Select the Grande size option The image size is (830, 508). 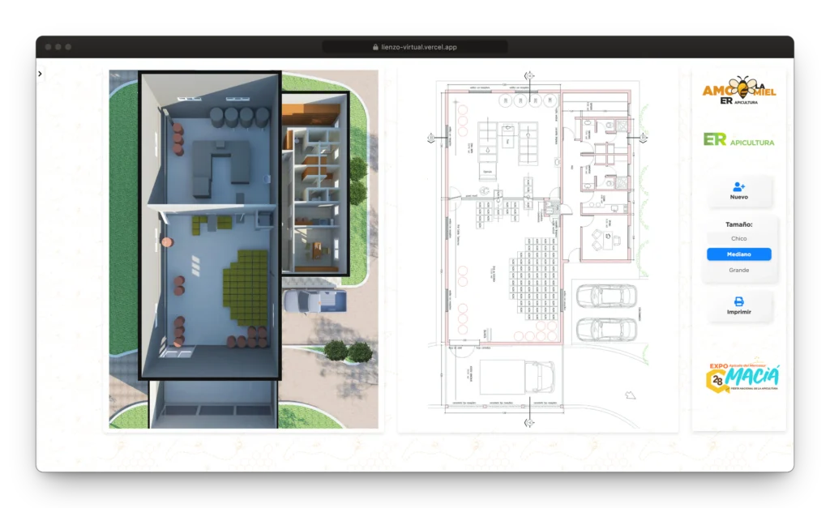[x=739, y=271]
